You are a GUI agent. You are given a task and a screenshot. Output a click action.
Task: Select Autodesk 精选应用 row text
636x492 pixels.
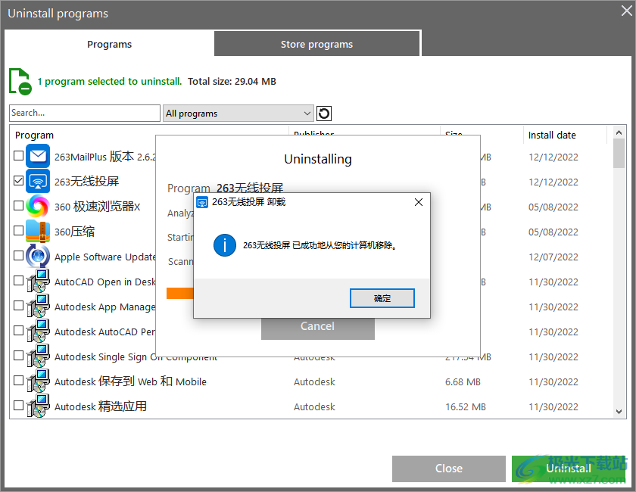101,406
